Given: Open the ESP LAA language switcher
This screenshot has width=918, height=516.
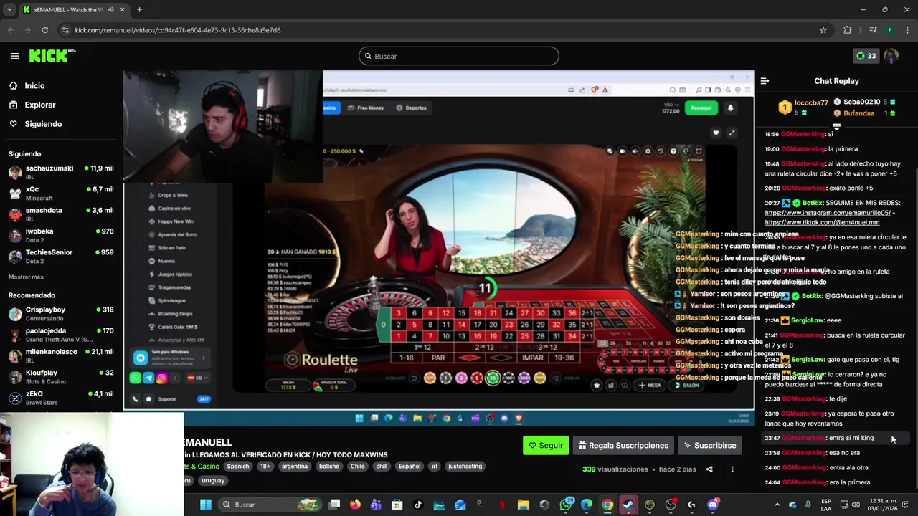Looking at the screenshot, I should click(x=826, y=505).
